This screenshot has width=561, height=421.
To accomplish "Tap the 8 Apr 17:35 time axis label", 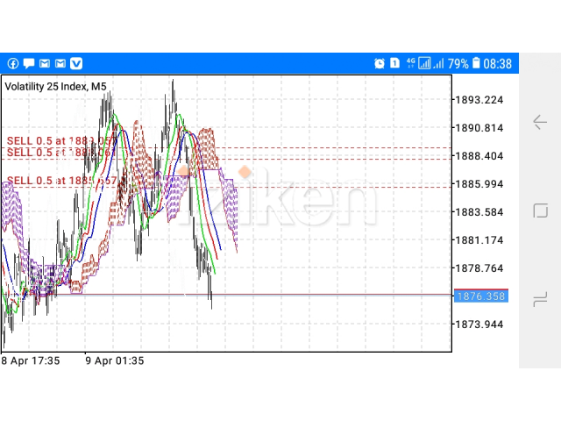I will 31,360.
